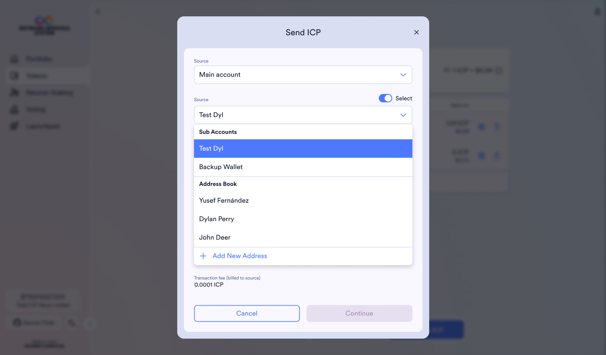606x355 pixels.
Task: Turn off the Select toggle switch
Action: coord(385,98)
